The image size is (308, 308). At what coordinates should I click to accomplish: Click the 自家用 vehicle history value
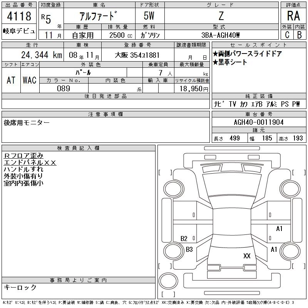(83, 35)
